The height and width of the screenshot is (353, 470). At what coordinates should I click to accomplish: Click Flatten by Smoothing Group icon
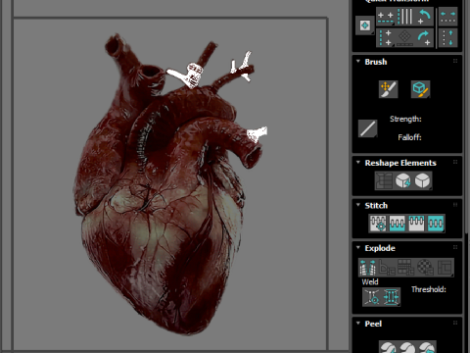tap(405, 268)
